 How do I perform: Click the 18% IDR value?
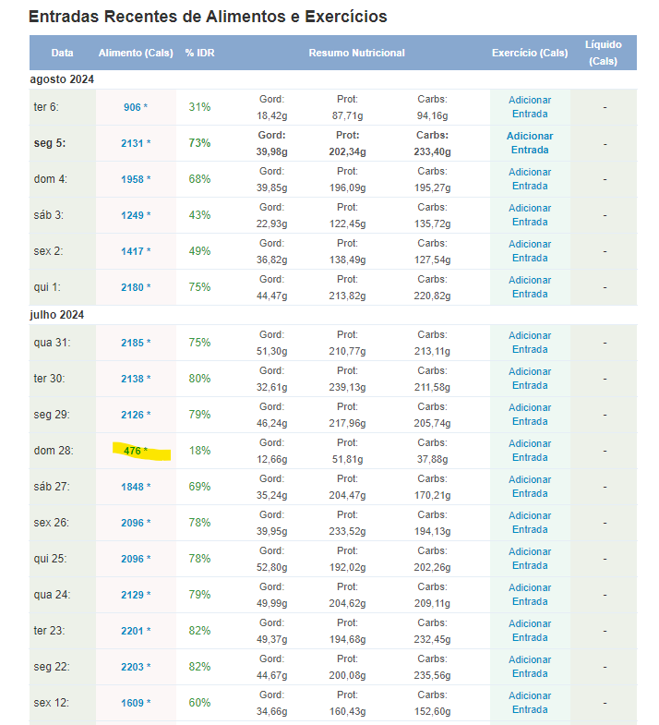(x=199, y=451)
